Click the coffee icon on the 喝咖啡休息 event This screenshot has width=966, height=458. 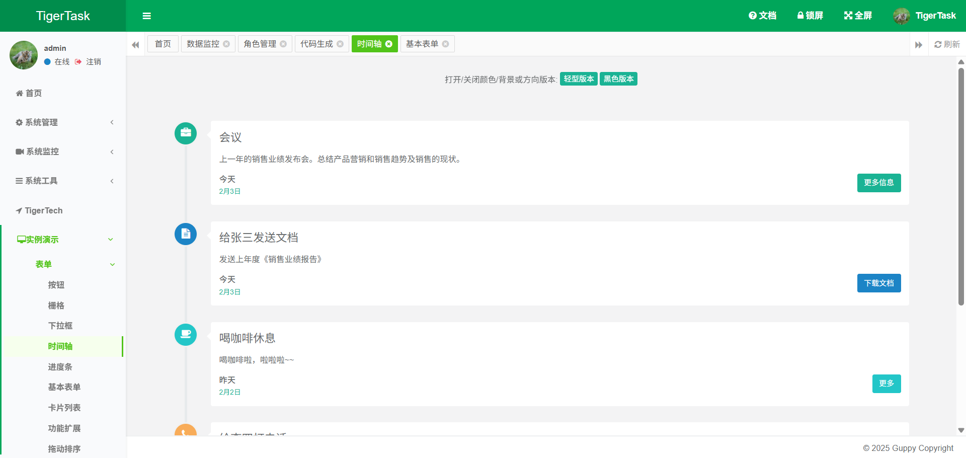tap(186, 334)
